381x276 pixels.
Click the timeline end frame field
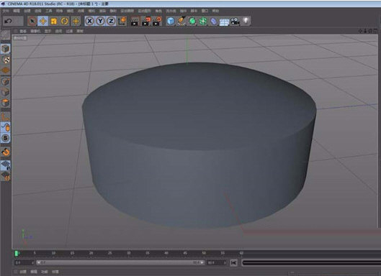[x=217, y=262]
